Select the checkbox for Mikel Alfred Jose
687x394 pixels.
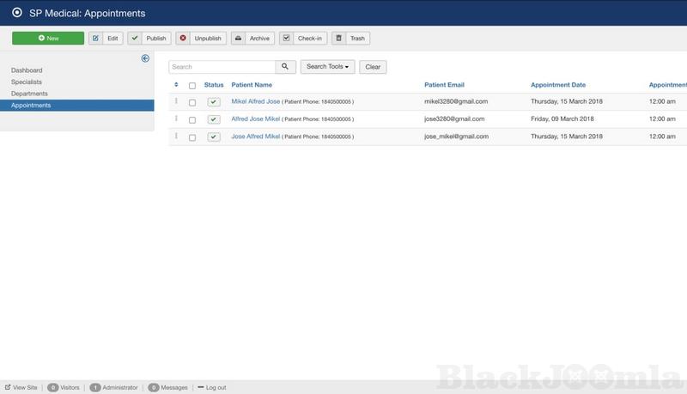(x=192, y=102)
